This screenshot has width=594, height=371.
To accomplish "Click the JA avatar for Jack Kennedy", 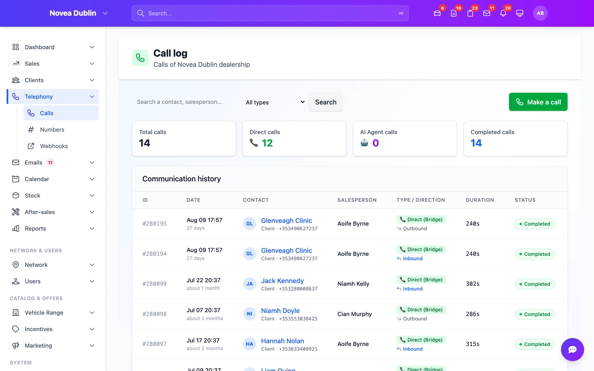I will pos(249,284).
